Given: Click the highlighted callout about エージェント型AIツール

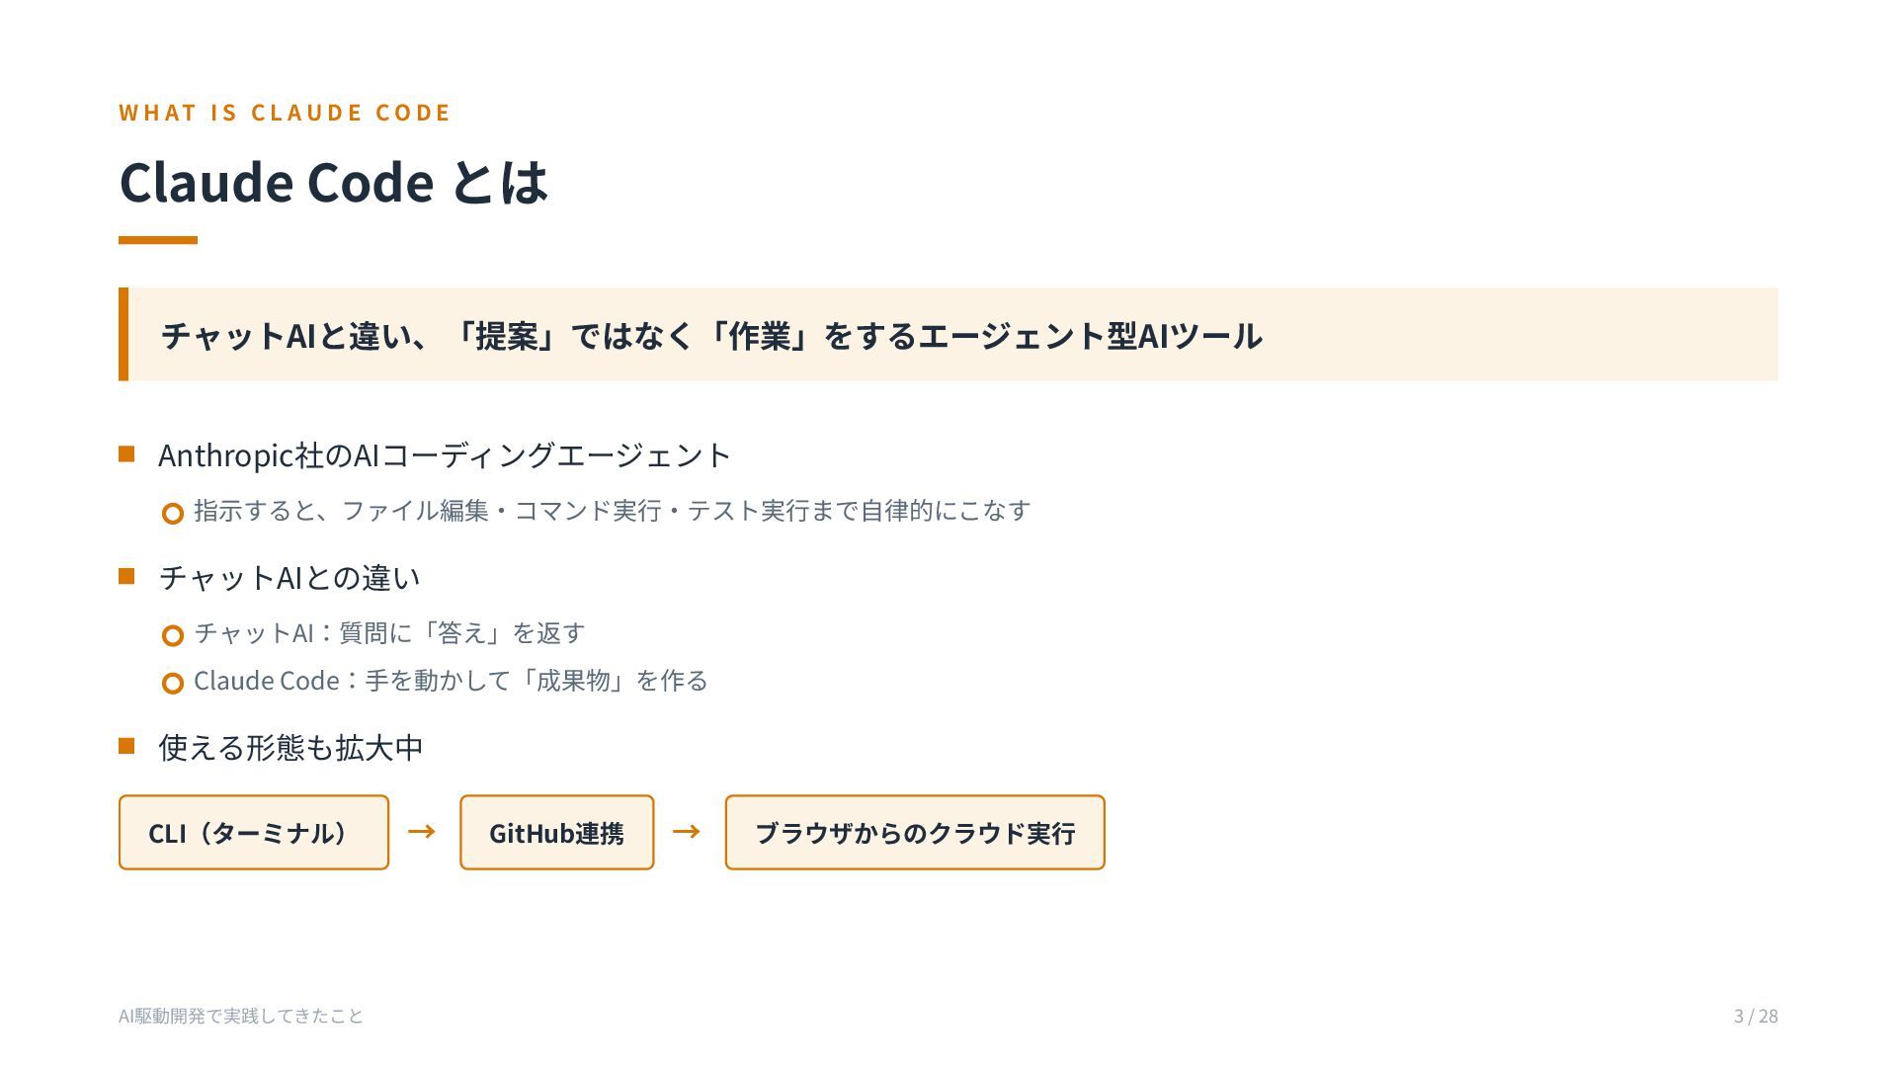Looking at the screenshot, I should pyautogui.click(x=948, y=335).
